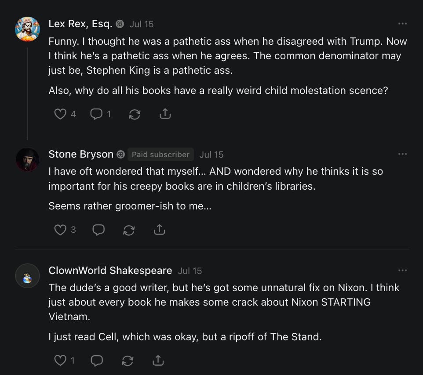Reply to Stone Bryson's comment
423x375 pixels.
coord(98,230)
